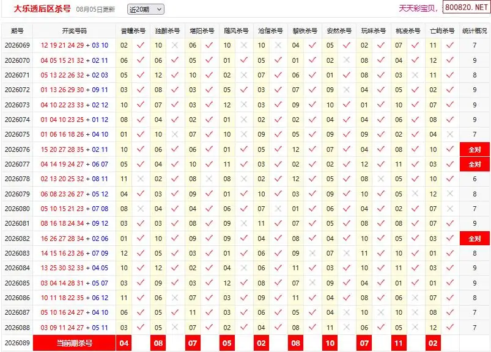This screenshot has height=352, width=491.
Task: Click the gray cross in 2026078 first kill column
Action: pyautogui.click(x=141, y=179)
